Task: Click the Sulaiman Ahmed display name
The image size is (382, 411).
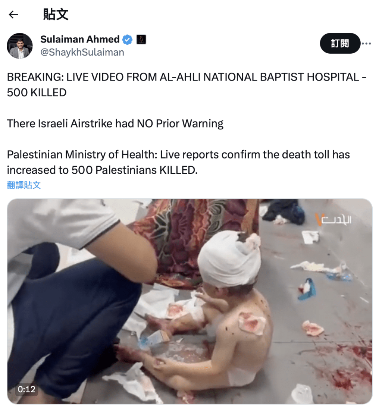Action: (80, 39)
